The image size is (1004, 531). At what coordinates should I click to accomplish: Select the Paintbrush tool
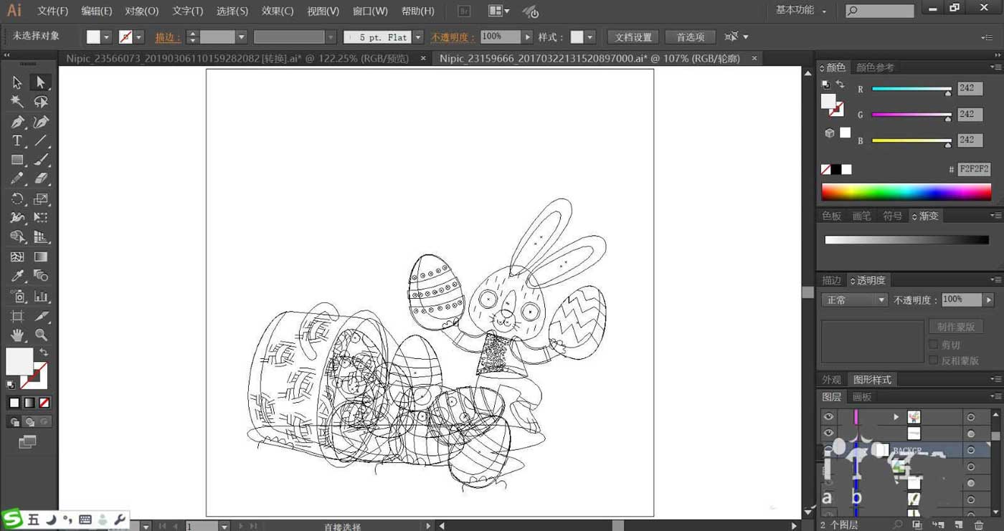coord(41,160)
